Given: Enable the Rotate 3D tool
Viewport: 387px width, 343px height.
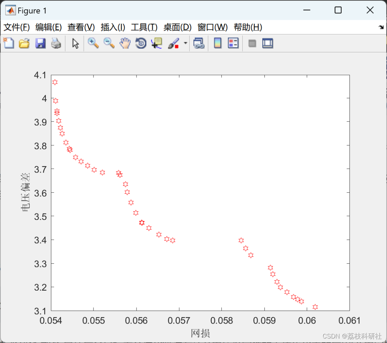Looking at the screenshot, I should (x=141, y=43).
